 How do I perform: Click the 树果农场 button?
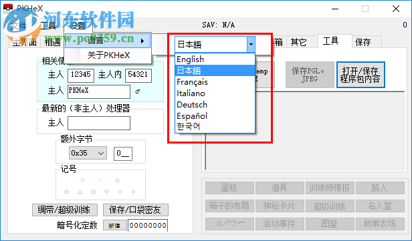tap(380, 224)
